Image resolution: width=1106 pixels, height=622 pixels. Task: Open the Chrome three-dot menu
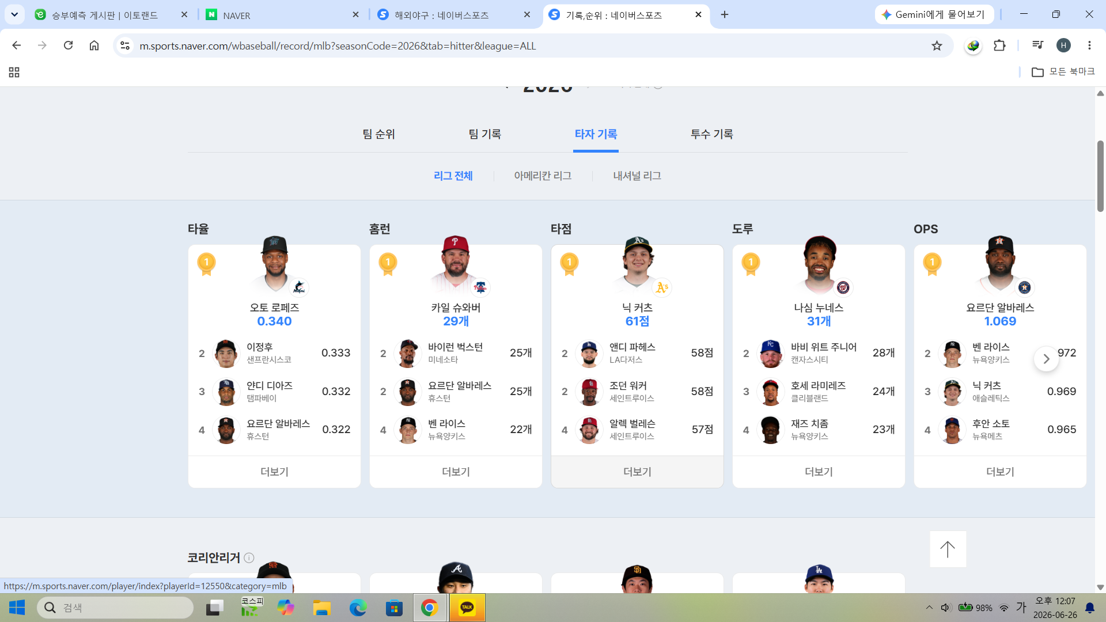click(1089, 45)
